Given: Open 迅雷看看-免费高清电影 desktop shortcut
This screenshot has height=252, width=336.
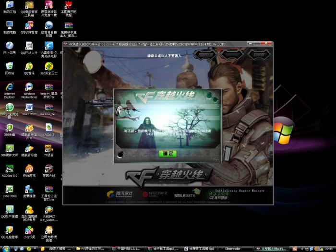Looking at the screenshot, I should (49, 50).
